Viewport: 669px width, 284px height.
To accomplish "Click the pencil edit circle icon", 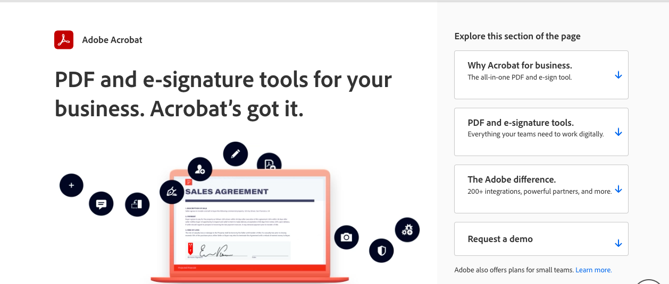I will coord(236,154).
